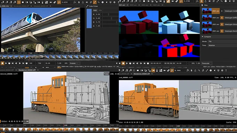Screen dimensions: 237x133
Task: Open Time dropdown showing Relative
Action: tap(222, 45)
